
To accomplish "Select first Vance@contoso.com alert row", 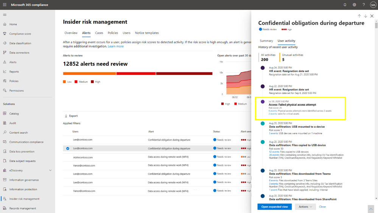I will (157, 165).
